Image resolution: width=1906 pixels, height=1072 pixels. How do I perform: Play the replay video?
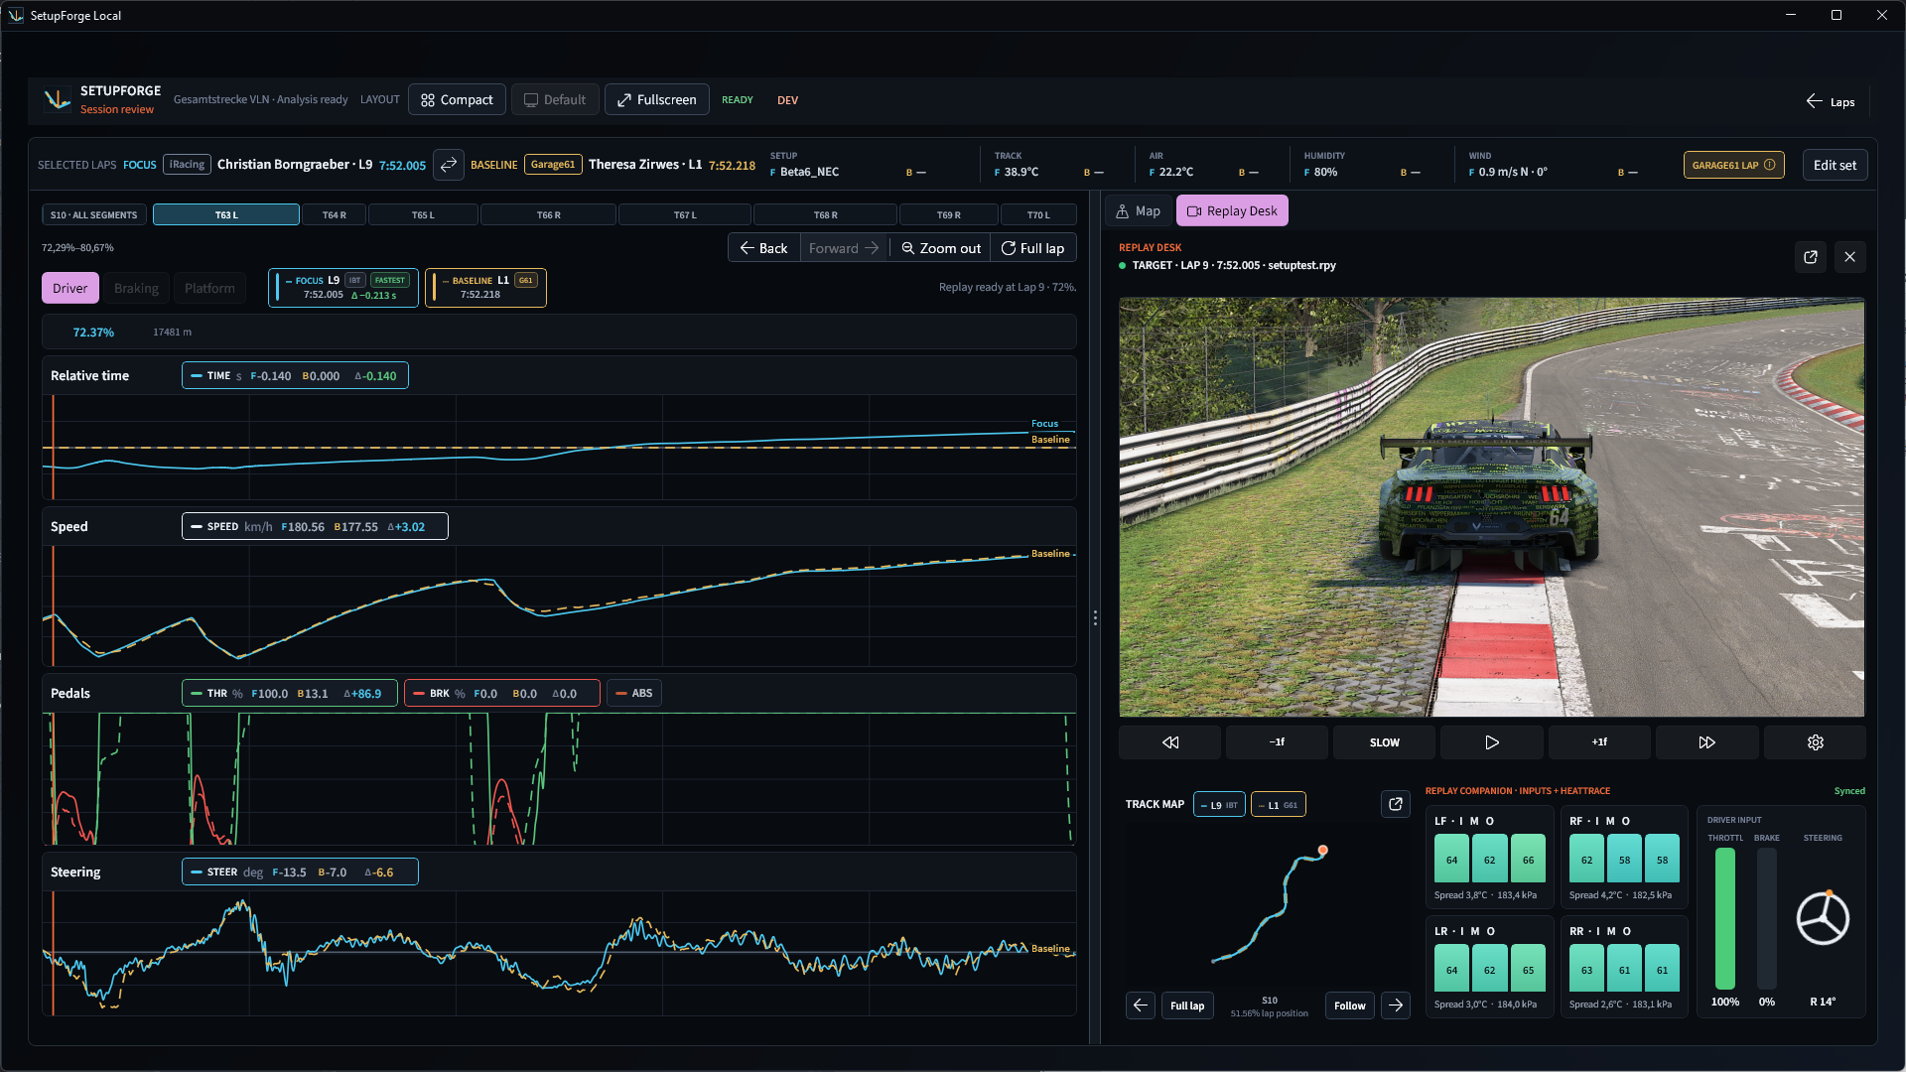click(x=1492, y=742)
